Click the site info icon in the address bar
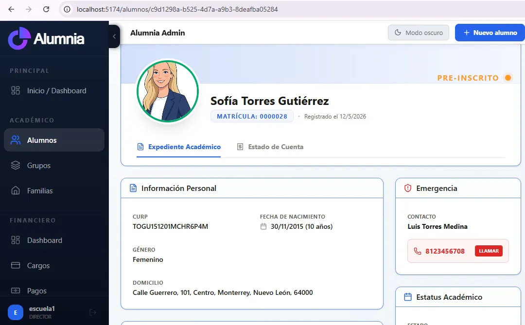The image size is (525, 325). [67, 9]
